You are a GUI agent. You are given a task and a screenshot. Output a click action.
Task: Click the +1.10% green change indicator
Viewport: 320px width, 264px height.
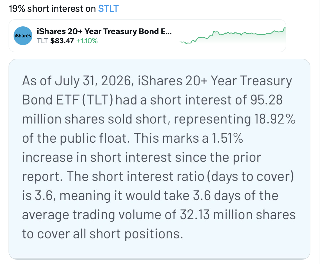click(x=87, y=41)
